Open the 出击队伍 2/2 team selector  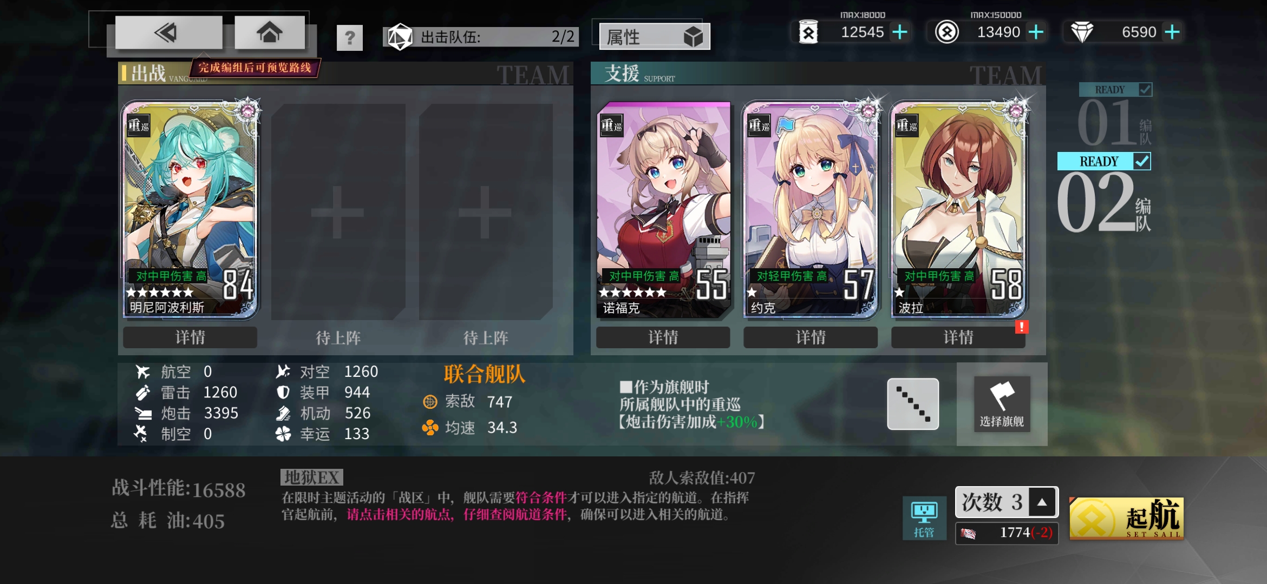481,37
